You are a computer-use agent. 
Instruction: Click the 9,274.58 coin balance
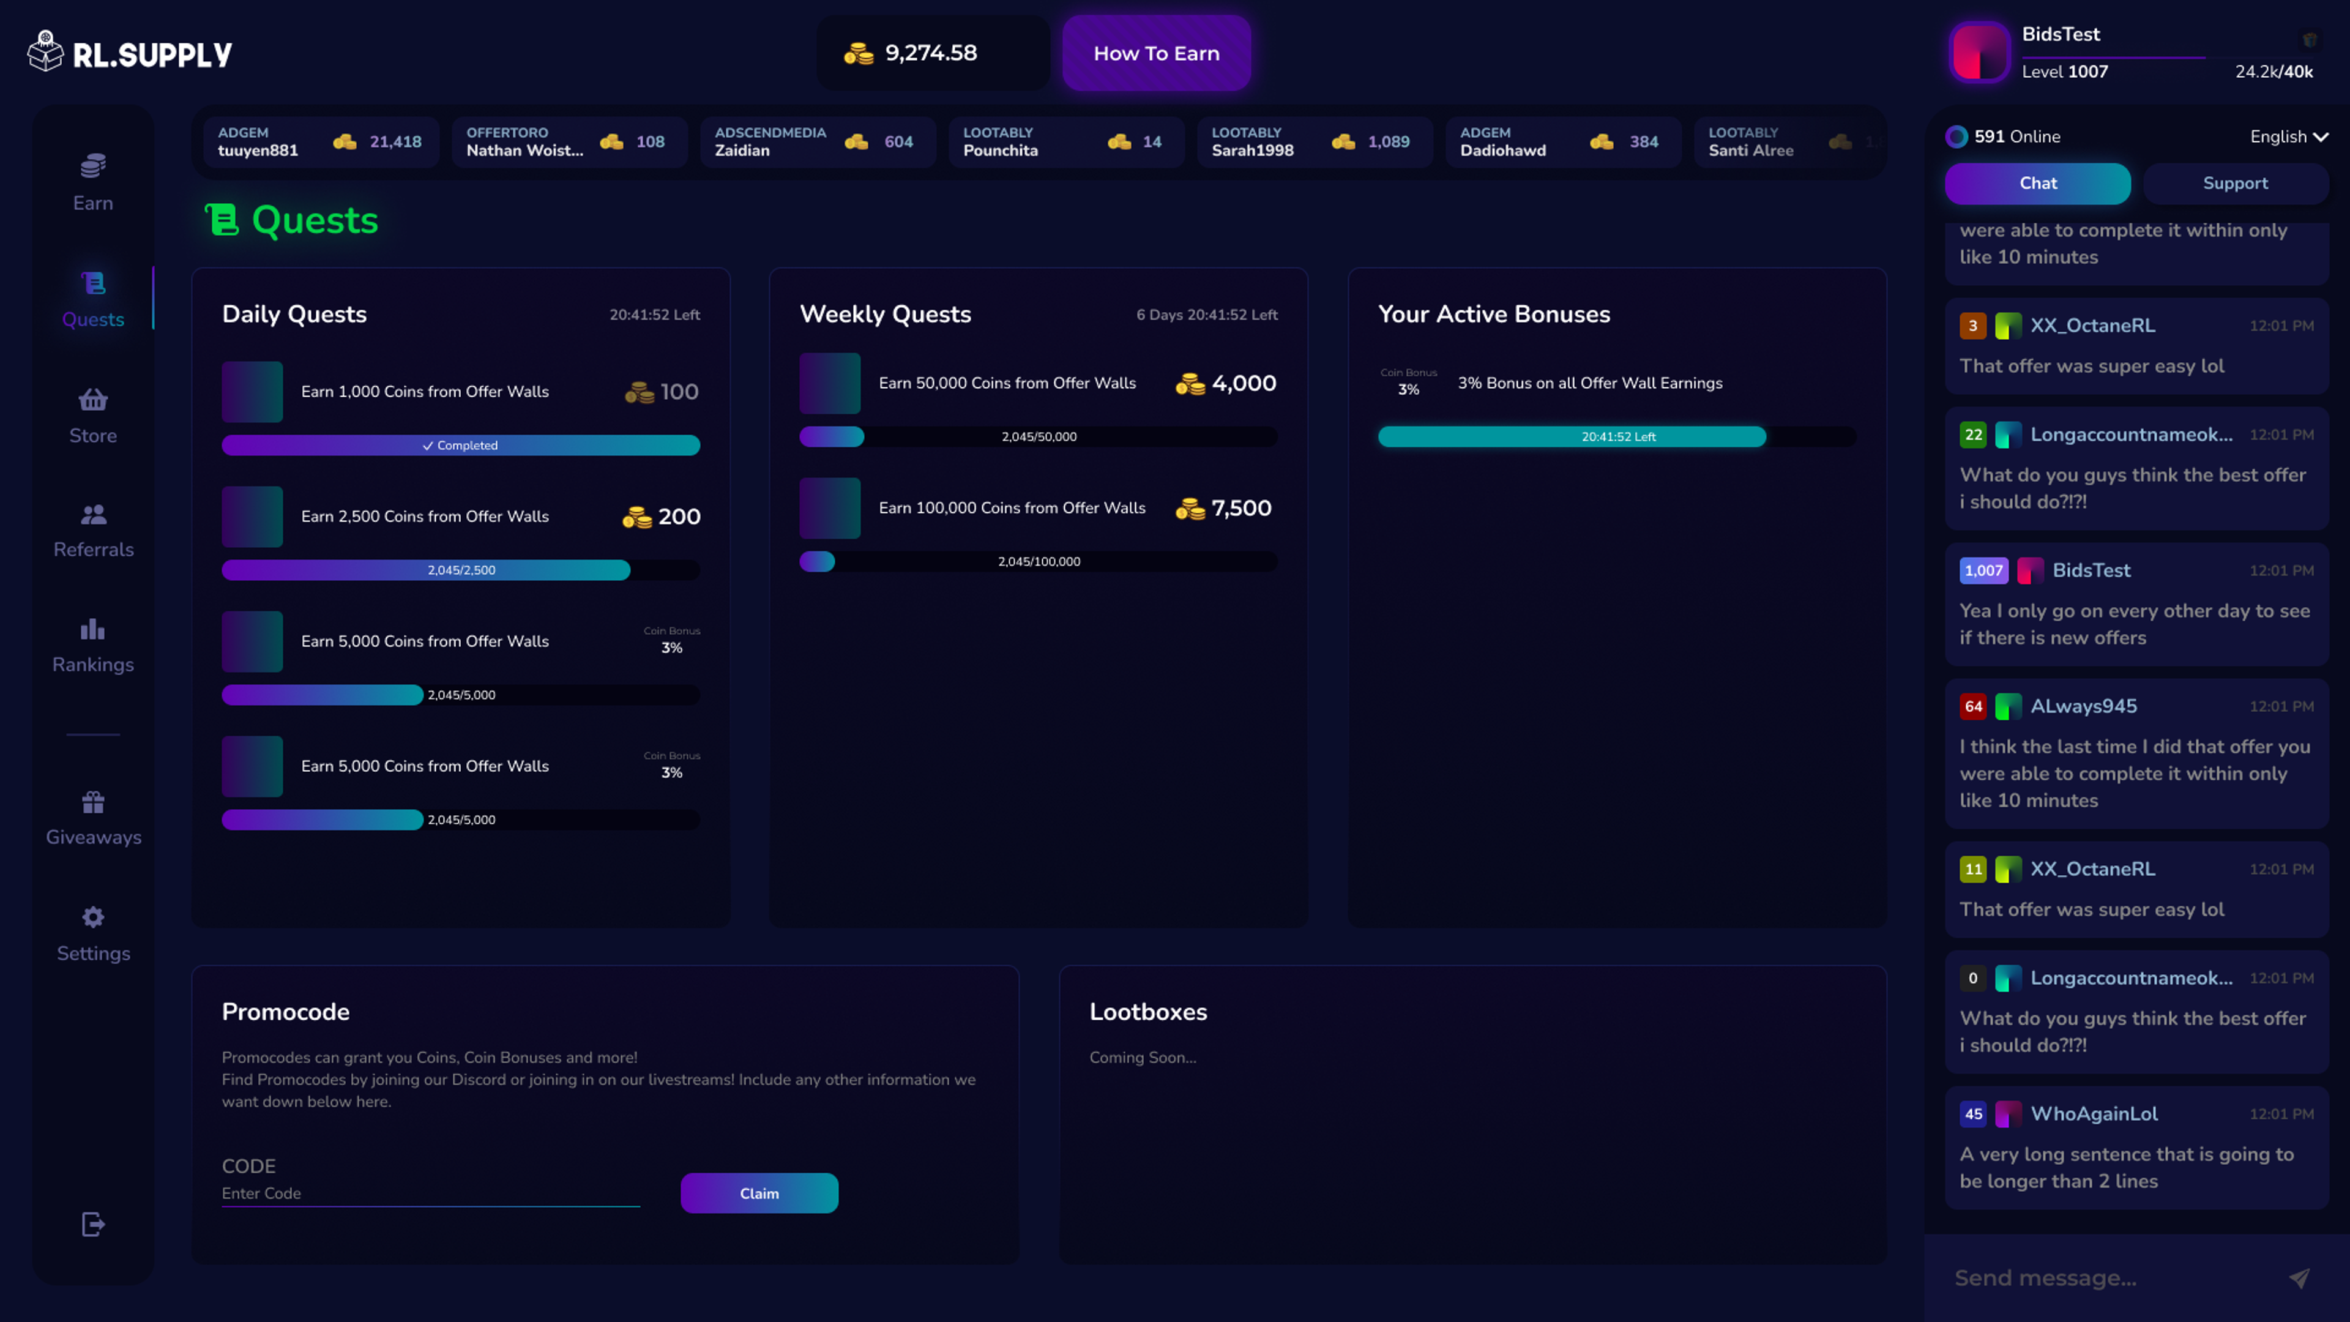[930, 53]
